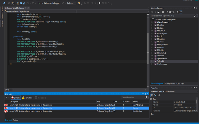This screenshot has width=199, height=124.
Task: Toggle the 1 Warning filter button
Action: pyautogui.click(x=27, y=98)
